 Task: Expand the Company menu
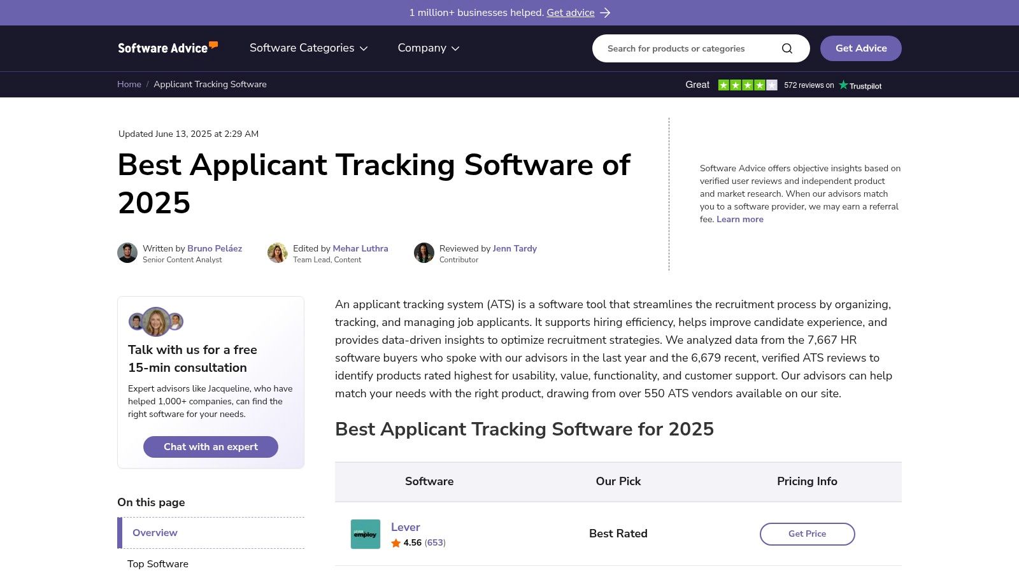(428, 48)
